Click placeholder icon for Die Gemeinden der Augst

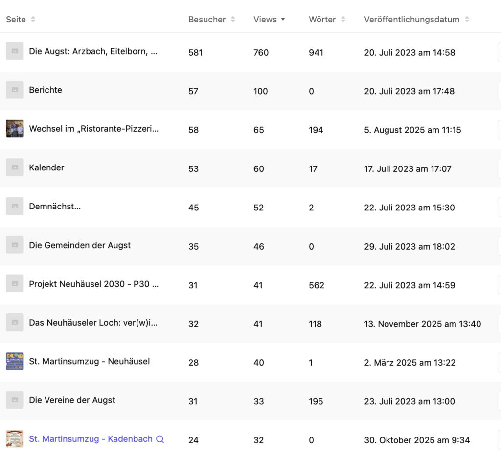(15, 245)
